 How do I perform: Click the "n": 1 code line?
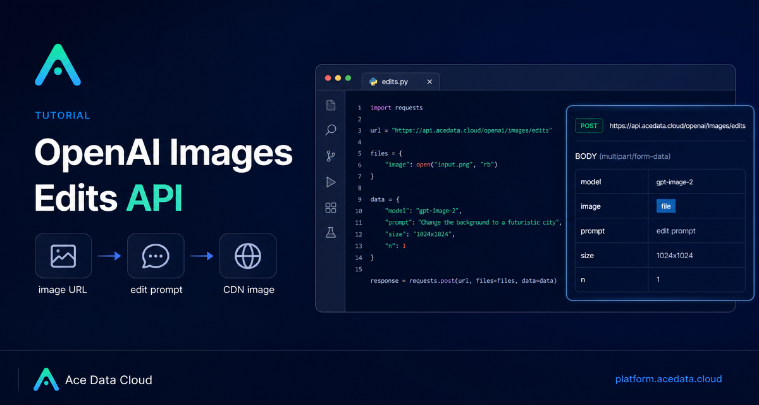[397, 246]
